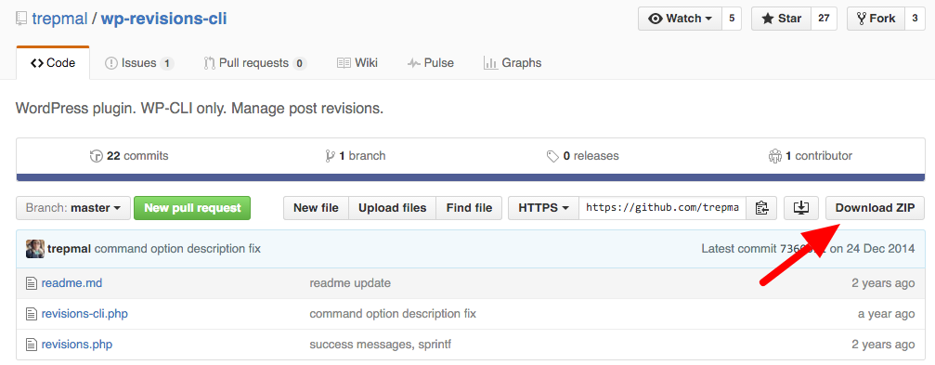
Task: Switch to the Code tab
Action: click(53, 62)
